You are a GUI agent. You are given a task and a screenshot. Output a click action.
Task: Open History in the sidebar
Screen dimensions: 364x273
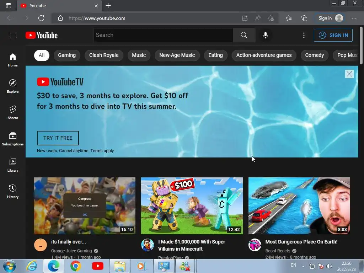pyautogui.click(x=13, y=192)
